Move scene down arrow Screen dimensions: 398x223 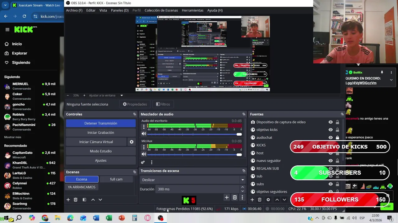(100, 200)
